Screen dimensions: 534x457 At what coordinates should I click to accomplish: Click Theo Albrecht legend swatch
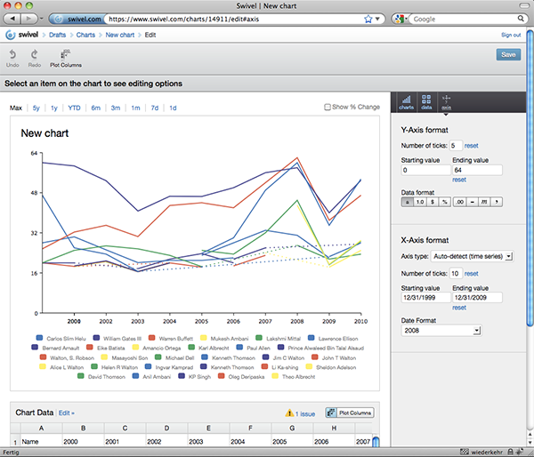(x=275, y=376)
